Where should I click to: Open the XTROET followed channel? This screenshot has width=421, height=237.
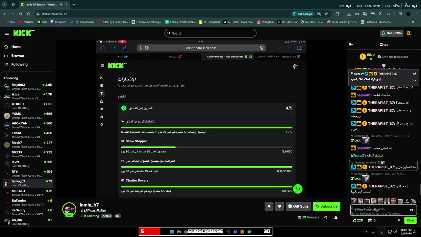coord(28,106)
